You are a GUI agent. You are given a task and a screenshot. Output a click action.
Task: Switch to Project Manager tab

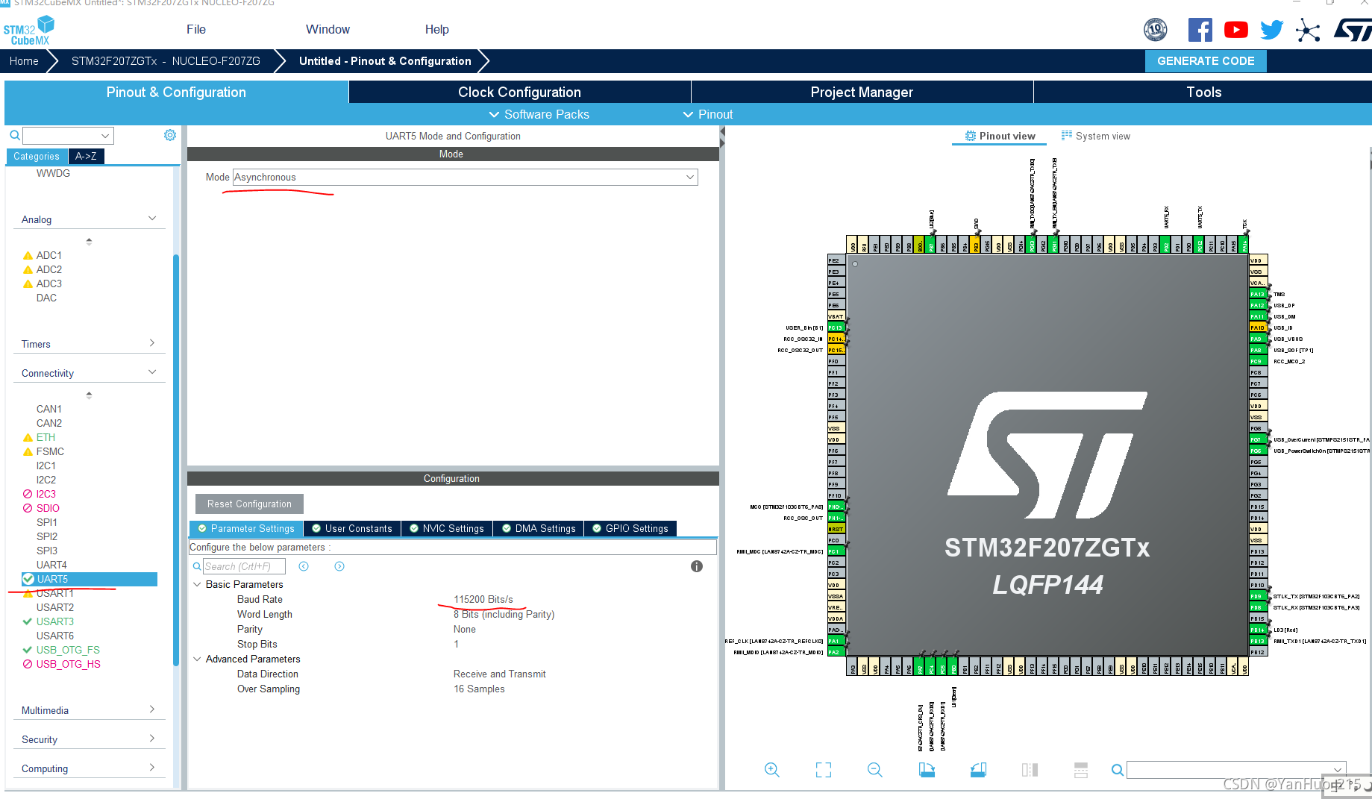click(862, 92)
